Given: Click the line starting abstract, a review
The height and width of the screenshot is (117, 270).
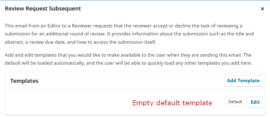Looking at the screenshot, I should coord(80,42).
